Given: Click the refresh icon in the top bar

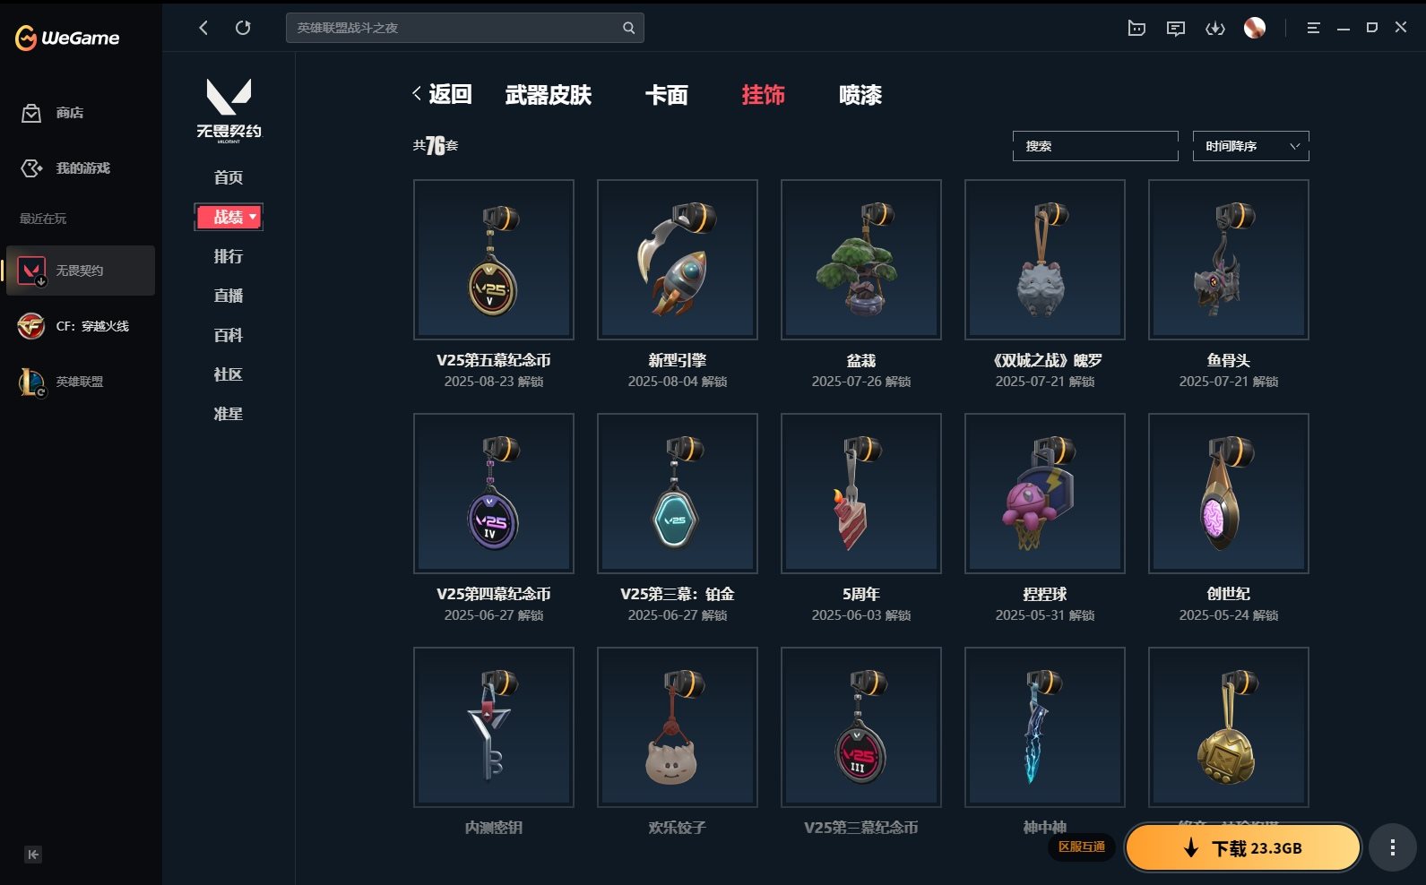Looking at the screenshot, I should (x=243, y=28).
